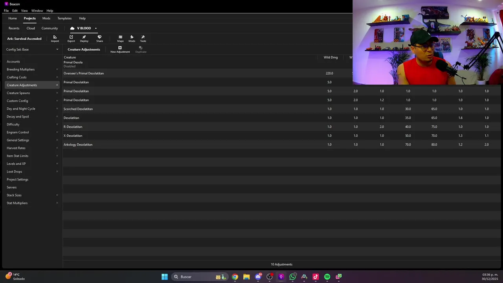Click the Export toolbar icon

click(71, 39)
